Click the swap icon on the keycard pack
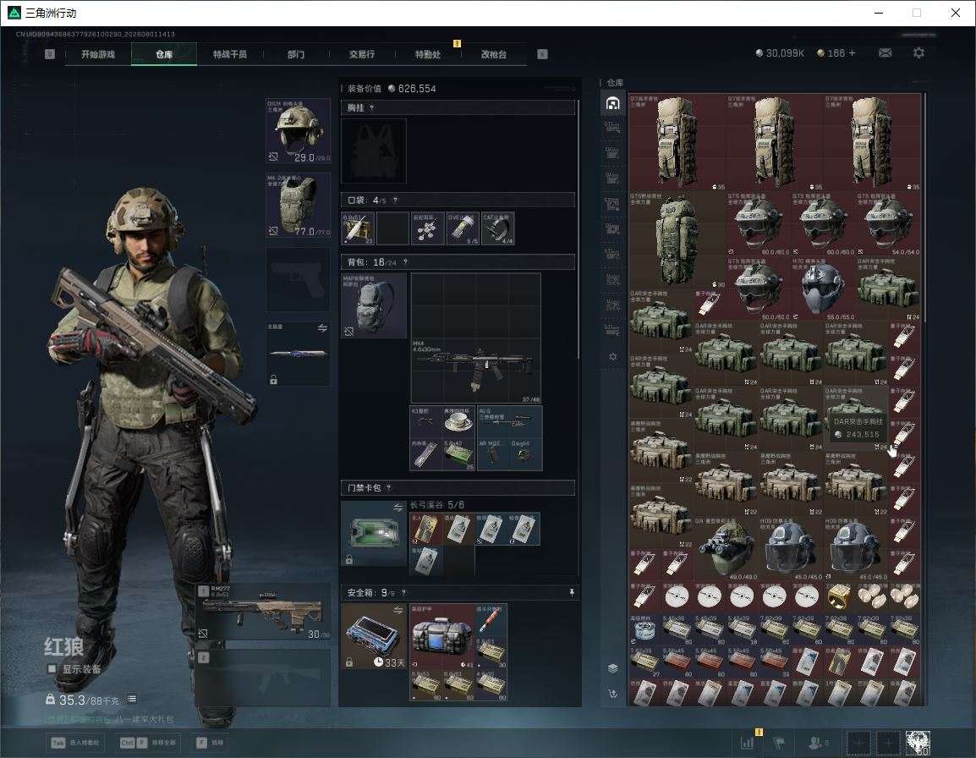This screenshot has width=976, height=758. click(398, 508)
